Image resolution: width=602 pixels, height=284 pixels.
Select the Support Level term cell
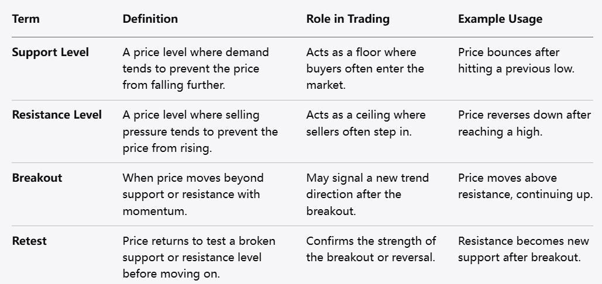coord(50,52)
